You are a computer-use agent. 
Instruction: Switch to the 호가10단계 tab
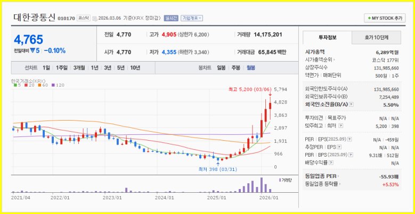(376, 38)
